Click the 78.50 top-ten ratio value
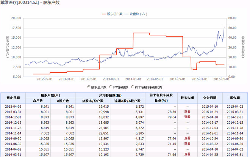The width and height of the screenshot is (250, 157). (x=172, y=112)
